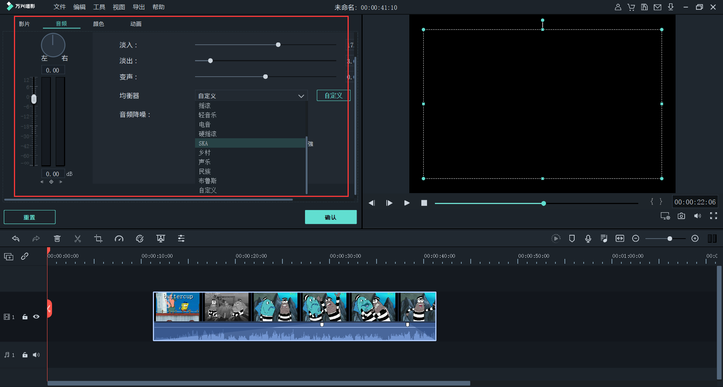723x387 pixels.
Task: Click the 淡入 fade-in slider handle
Action: [278, 45]
